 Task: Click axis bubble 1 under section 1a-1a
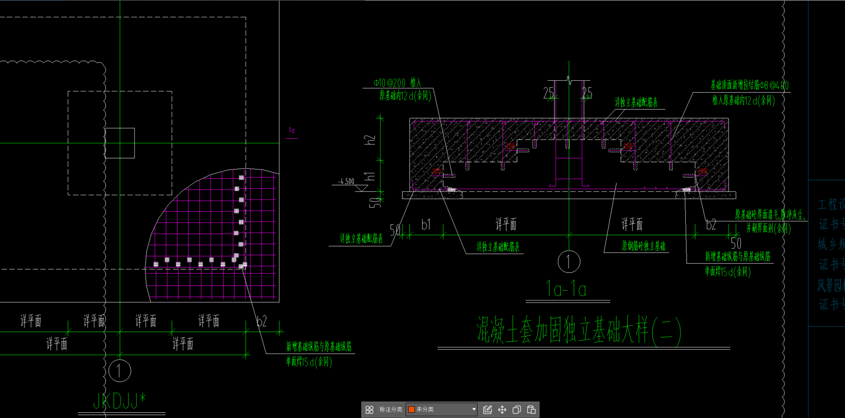(x=569, y=262)
